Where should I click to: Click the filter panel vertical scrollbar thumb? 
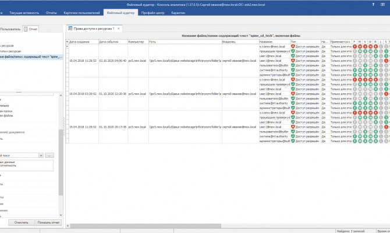pos(61,163)
